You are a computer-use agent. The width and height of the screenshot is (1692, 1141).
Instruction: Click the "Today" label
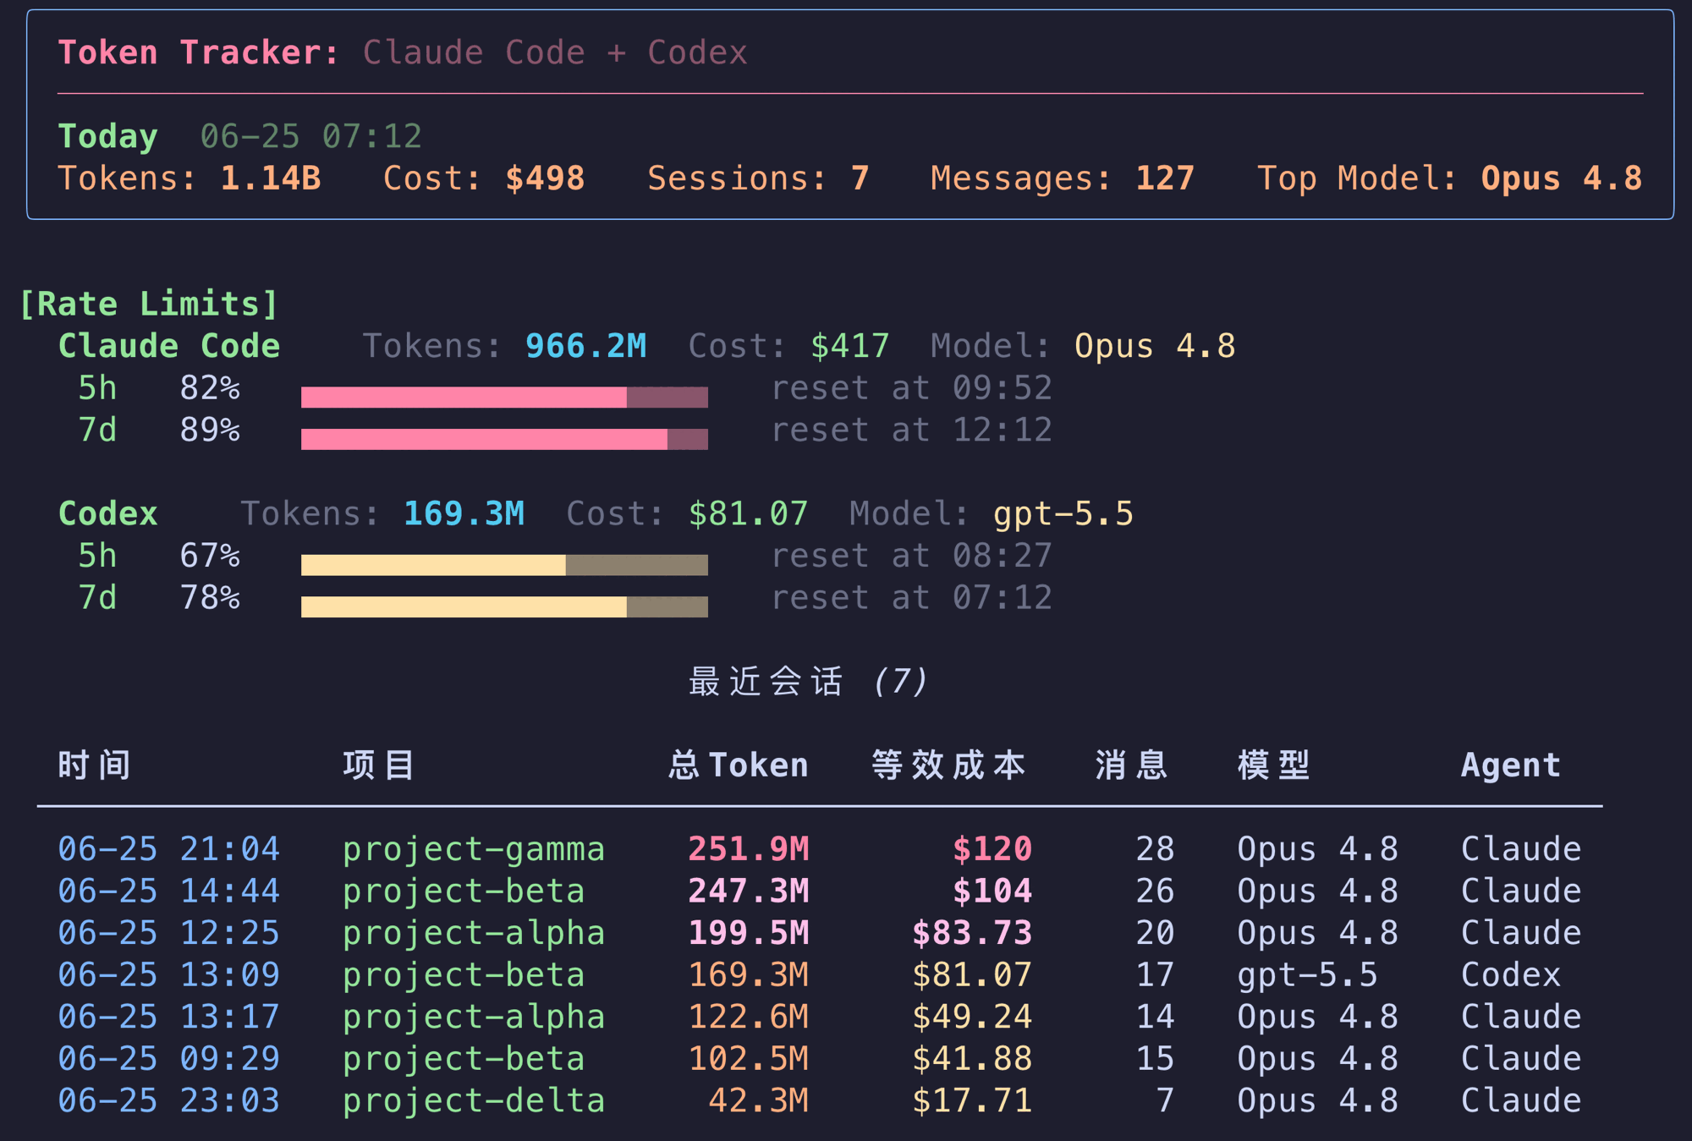pos(108,136)
